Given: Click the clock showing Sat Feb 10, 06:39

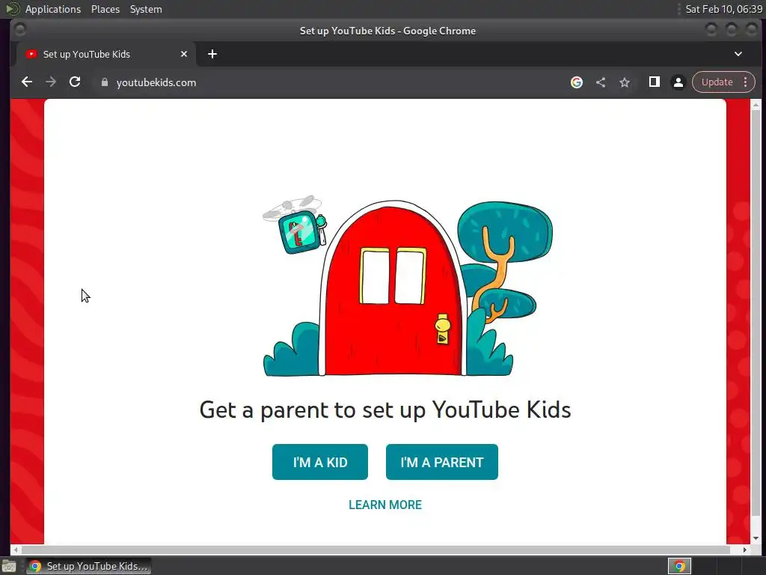Looking at the screenshot, I should click(723, 9).
